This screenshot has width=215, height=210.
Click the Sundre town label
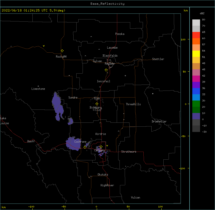point(73,98)
